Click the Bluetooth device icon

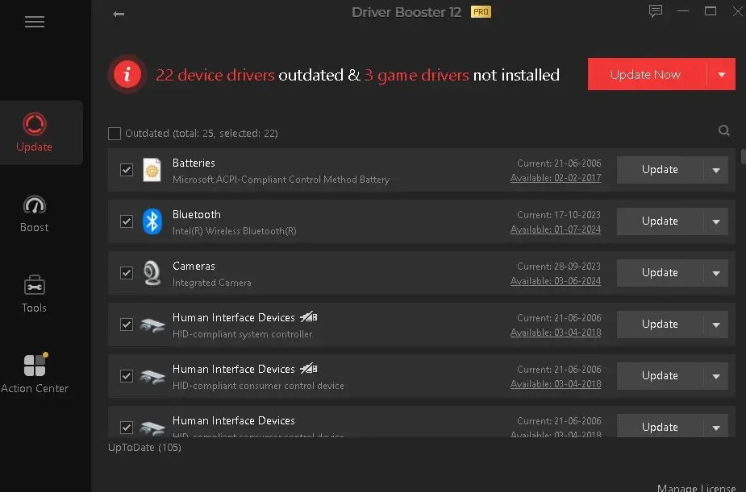click(x=152, y=221)
